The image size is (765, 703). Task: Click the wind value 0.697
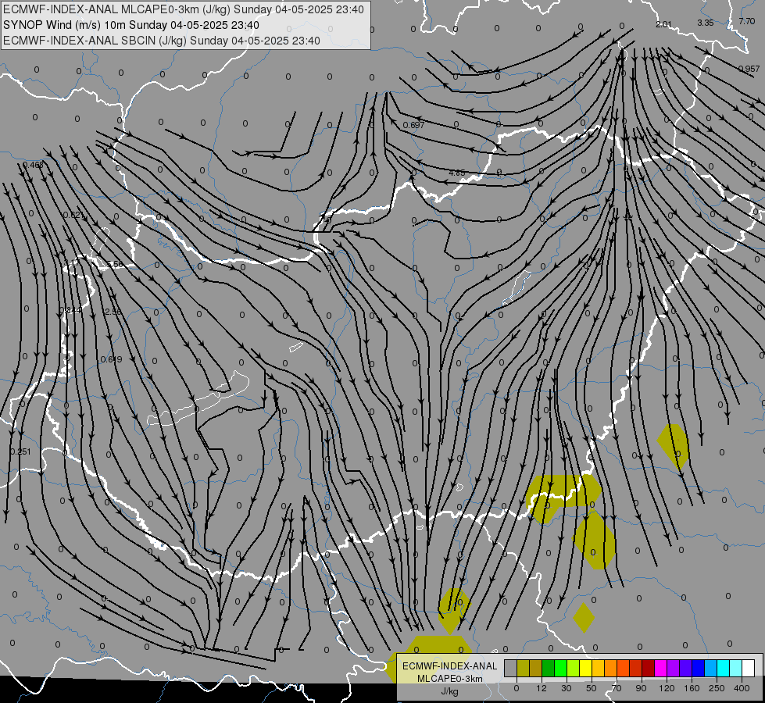pyautogui.click(x=413, y=125)
